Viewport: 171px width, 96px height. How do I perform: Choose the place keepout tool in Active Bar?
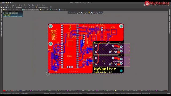pyautogui.click(x=94, y=13)
